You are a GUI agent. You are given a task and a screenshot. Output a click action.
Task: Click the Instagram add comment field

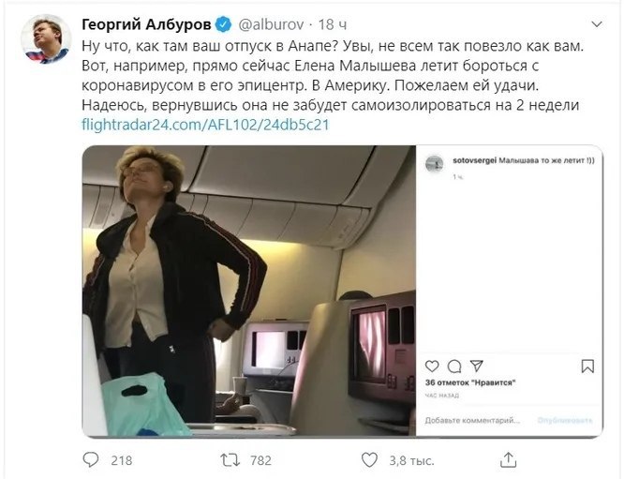(472, 420)
